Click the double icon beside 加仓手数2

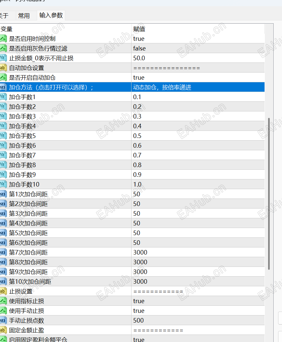click(x=3, y=107)
